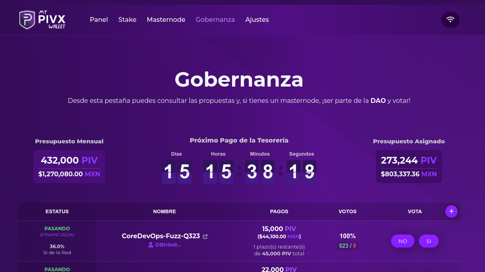The width and height of the screenshot is (485, 272).
Task: Vote NO on CoreDevOps-Fuzz-Q323
Action: (x=403, y=241)
